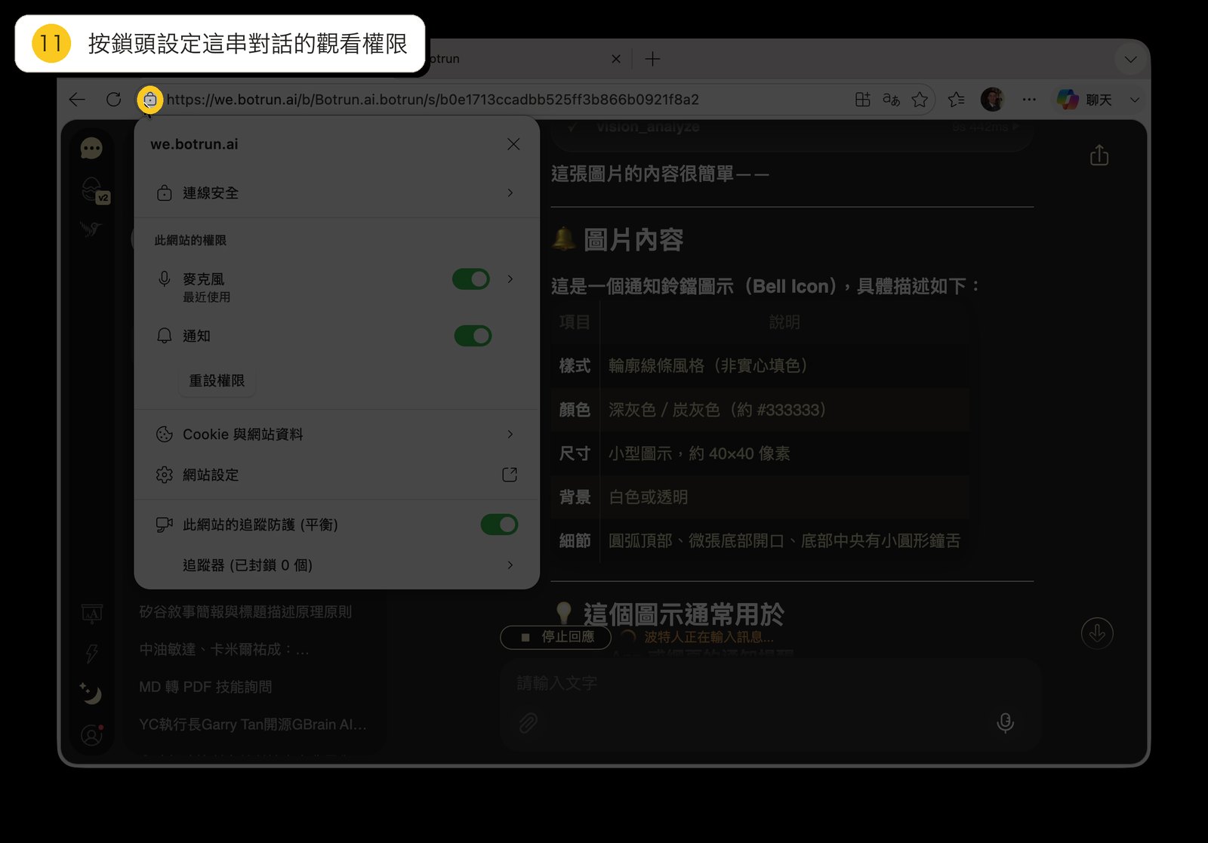This screenshot has width=1208, height=843.
Task: Attach a file with the paperclip icon
Action: [528, 723]
